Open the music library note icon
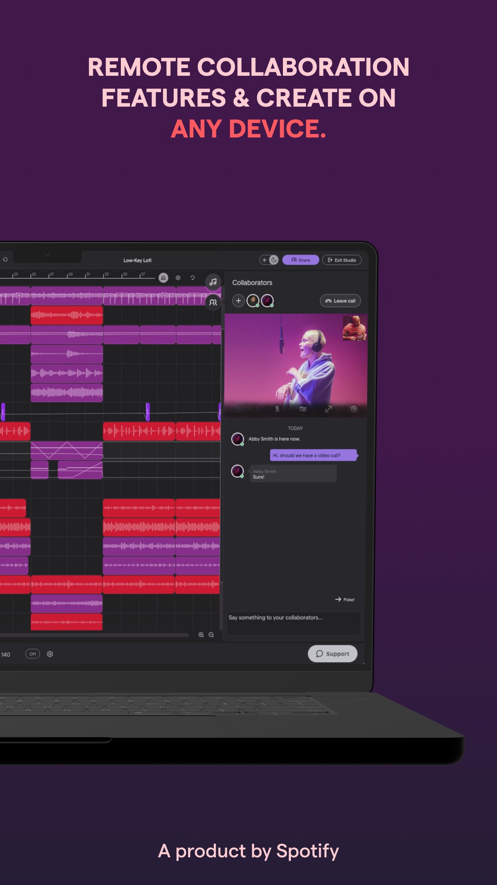 (x=213, y=282)
